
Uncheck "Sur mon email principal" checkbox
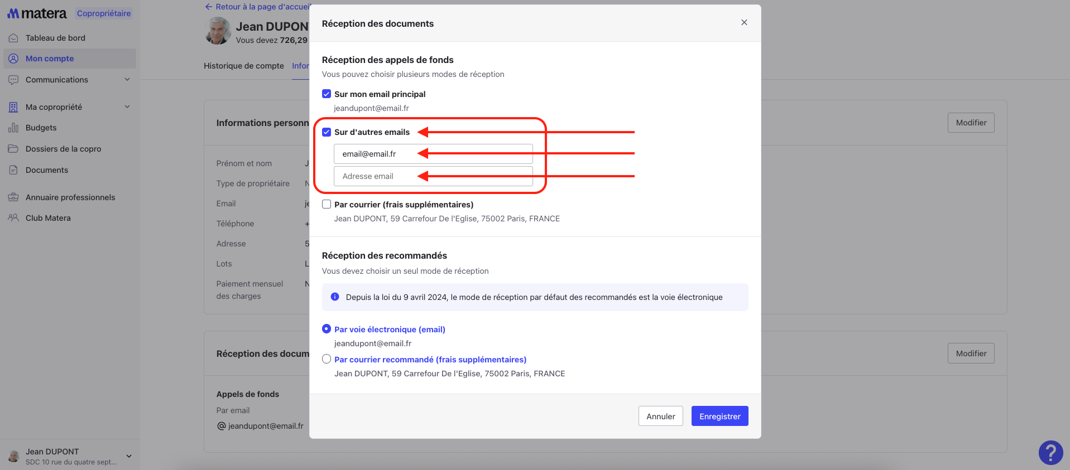[327, 94]
